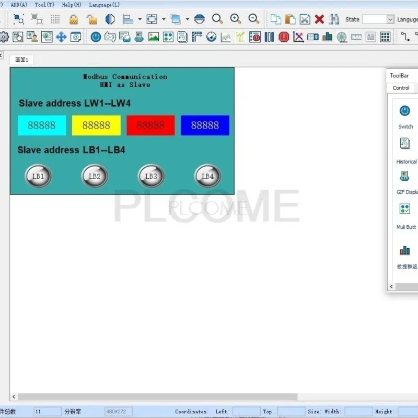Screen dimensions: 418x418
Task: Toggle the LB4 bit button
Action: point(207,176)
